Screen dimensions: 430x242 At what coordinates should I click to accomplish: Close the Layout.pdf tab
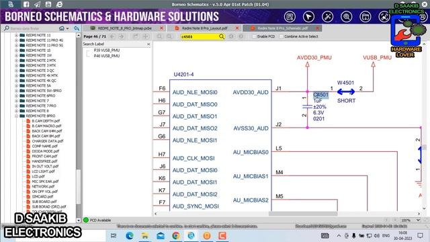pos(237,28)
